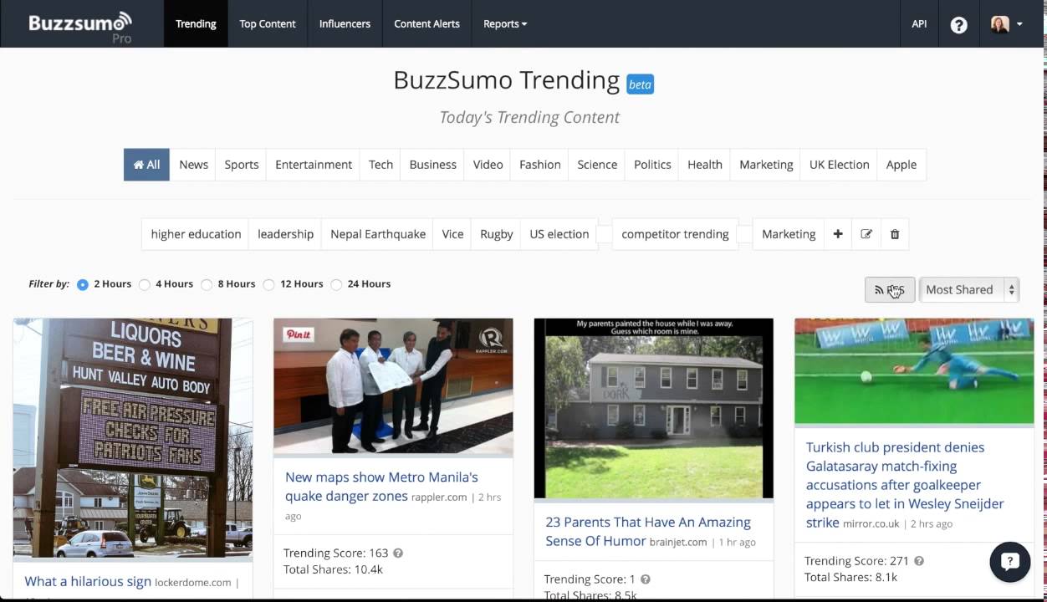Click the Metro Manila maps thumbnail

click(393, 386)
